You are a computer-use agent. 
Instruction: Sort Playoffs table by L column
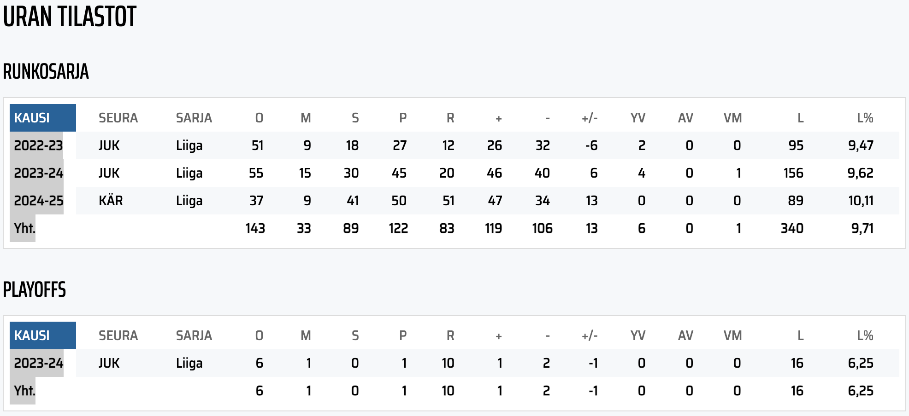coord(801,335)
